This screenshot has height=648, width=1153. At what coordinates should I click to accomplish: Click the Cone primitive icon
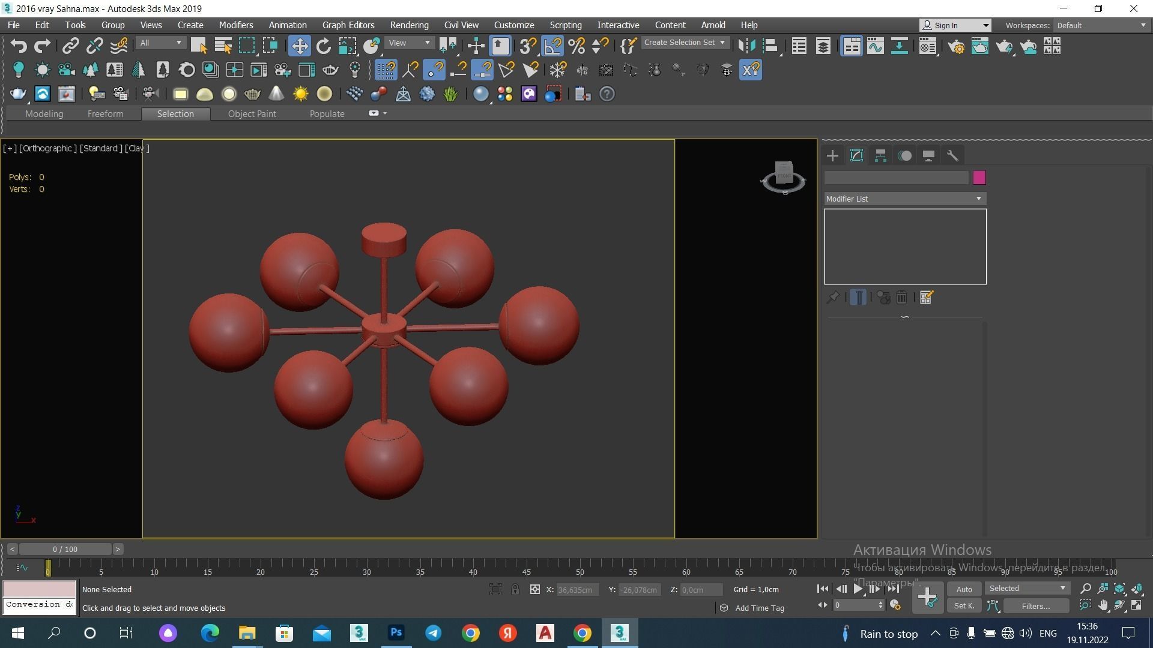[x=276, y=94]
